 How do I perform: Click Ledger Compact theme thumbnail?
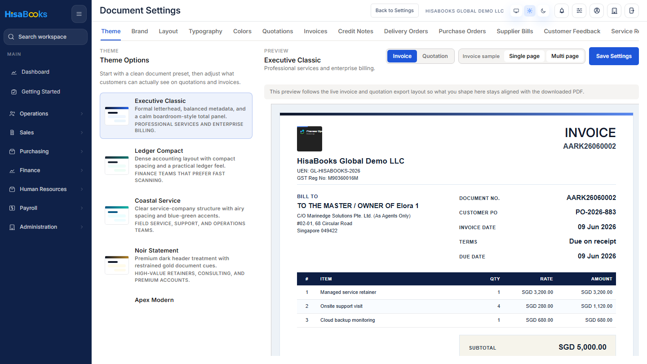click(x=117, y=165)
